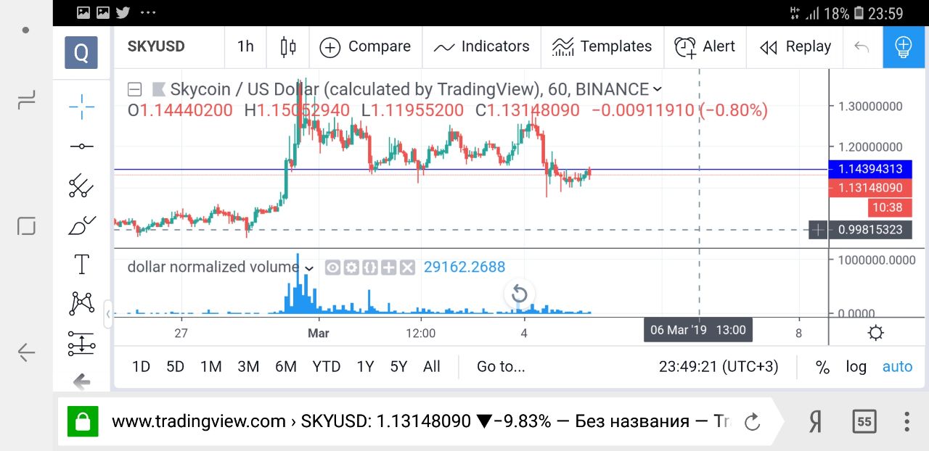The image size is (929, 451).
Task: Toggle percent scale mode
Action: (x=822, y=367)
